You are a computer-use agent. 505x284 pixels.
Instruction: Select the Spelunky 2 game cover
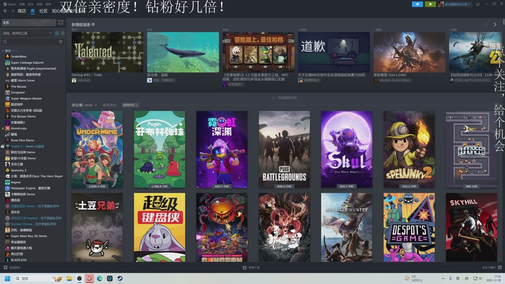tap(409, 150)
